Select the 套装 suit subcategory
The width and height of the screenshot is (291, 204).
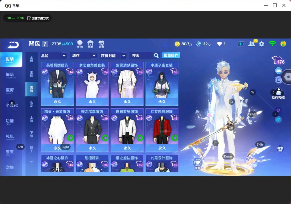coord(31,89)
